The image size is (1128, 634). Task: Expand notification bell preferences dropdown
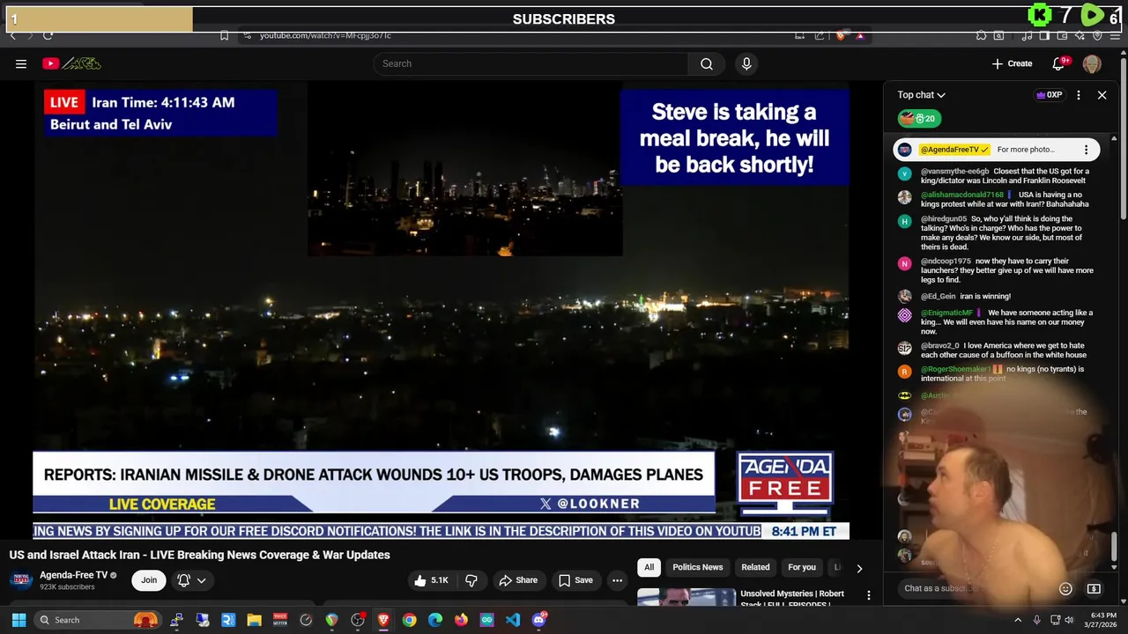point(202,580)
